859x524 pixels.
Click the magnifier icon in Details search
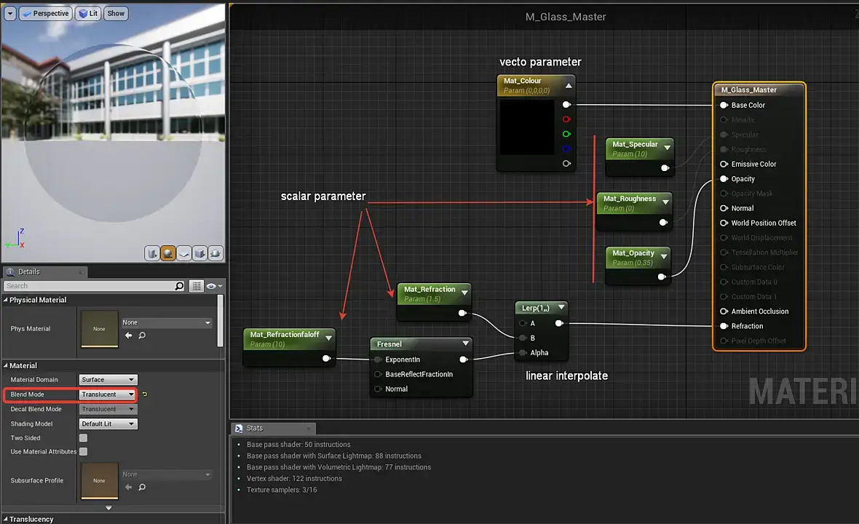[x=179, y=286]
